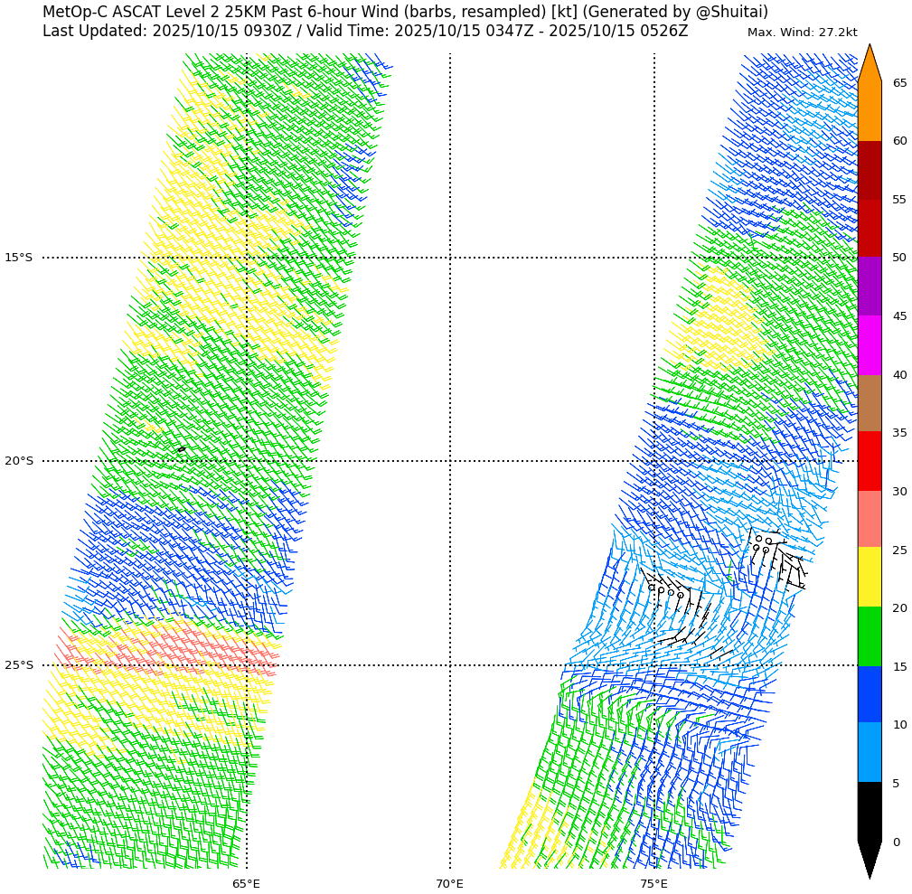
Task: Click the 20°S latitude label
Action: pos(18,461)
